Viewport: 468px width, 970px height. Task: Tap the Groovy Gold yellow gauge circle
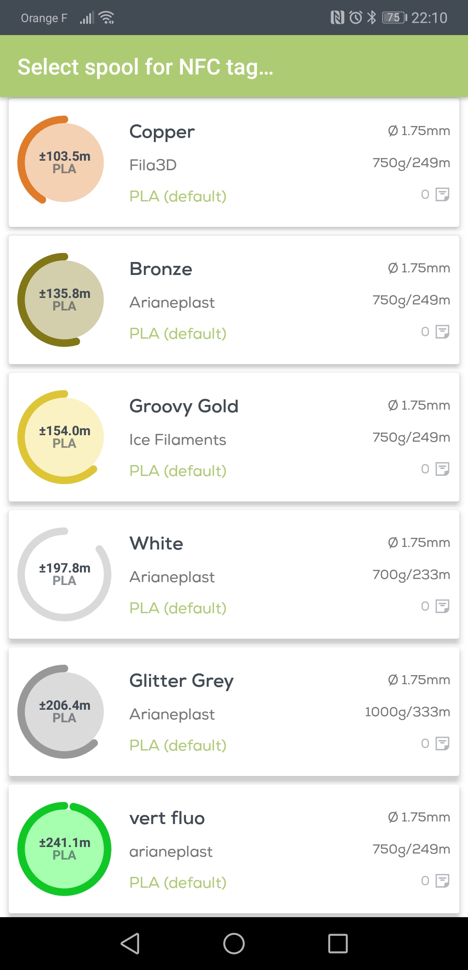click(x=64, y=437)
